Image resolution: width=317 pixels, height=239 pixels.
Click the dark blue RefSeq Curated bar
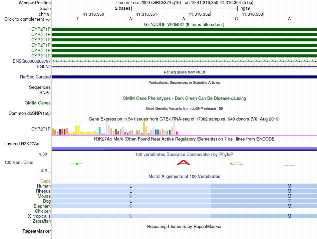(184, 77)
